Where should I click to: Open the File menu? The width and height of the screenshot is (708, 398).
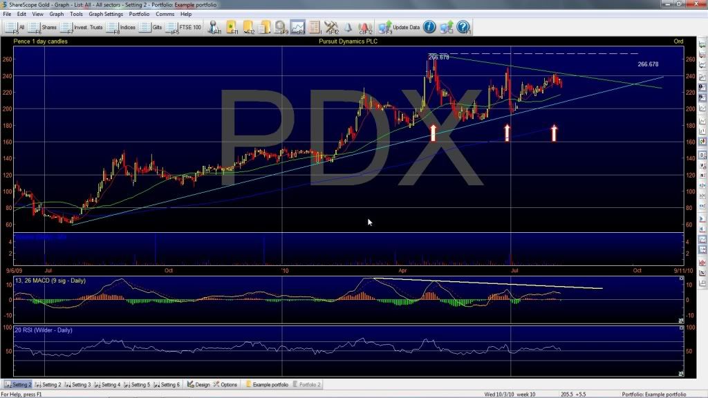point(7,14)
